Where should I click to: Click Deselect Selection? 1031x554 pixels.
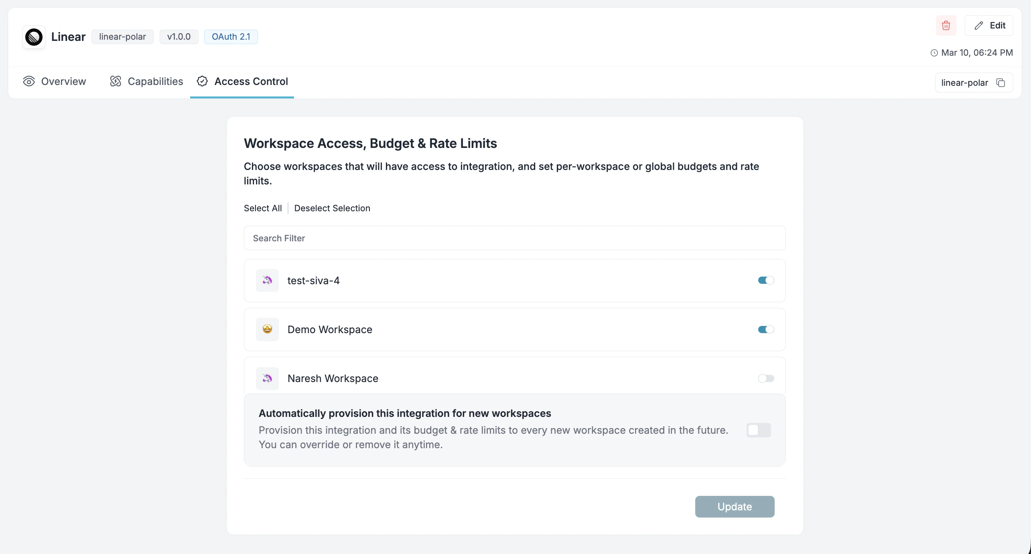332,208
